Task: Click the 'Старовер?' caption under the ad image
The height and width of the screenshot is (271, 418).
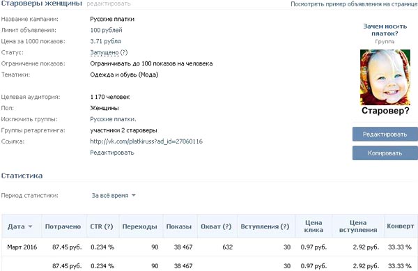Action: 385,111
